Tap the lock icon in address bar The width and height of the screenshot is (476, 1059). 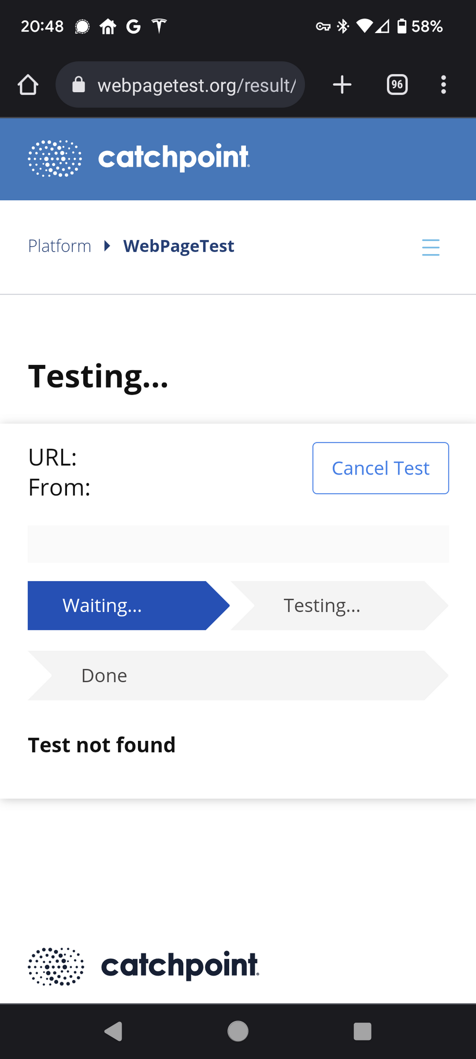[x=79, y=85]
